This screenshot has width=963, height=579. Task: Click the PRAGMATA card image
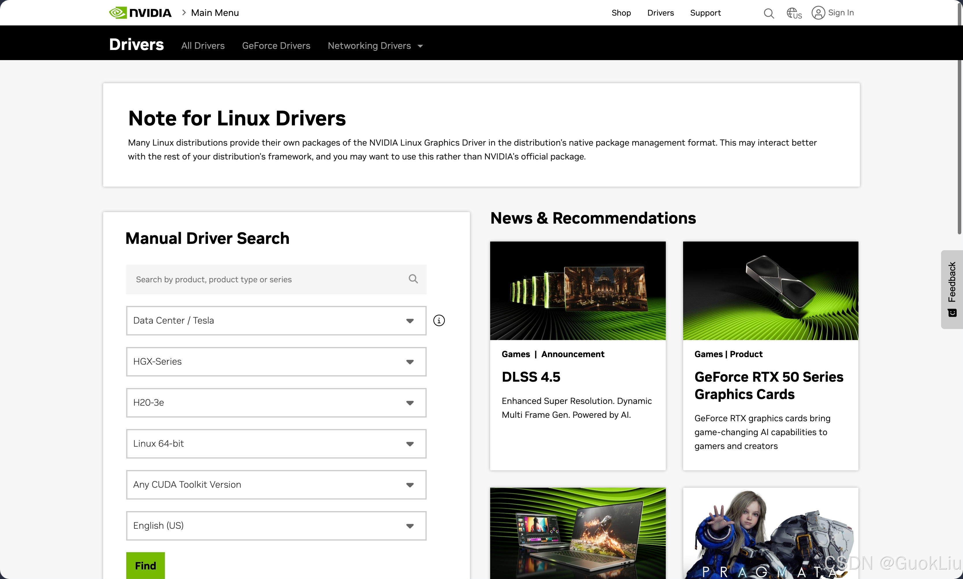(770, 533)
